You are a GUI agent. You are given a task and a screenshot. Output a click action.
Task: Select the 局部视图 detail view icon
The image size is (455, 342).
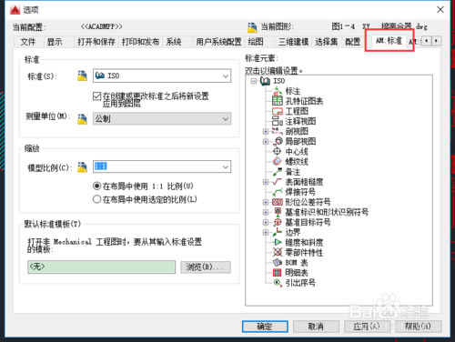click(x=278, y=141)
